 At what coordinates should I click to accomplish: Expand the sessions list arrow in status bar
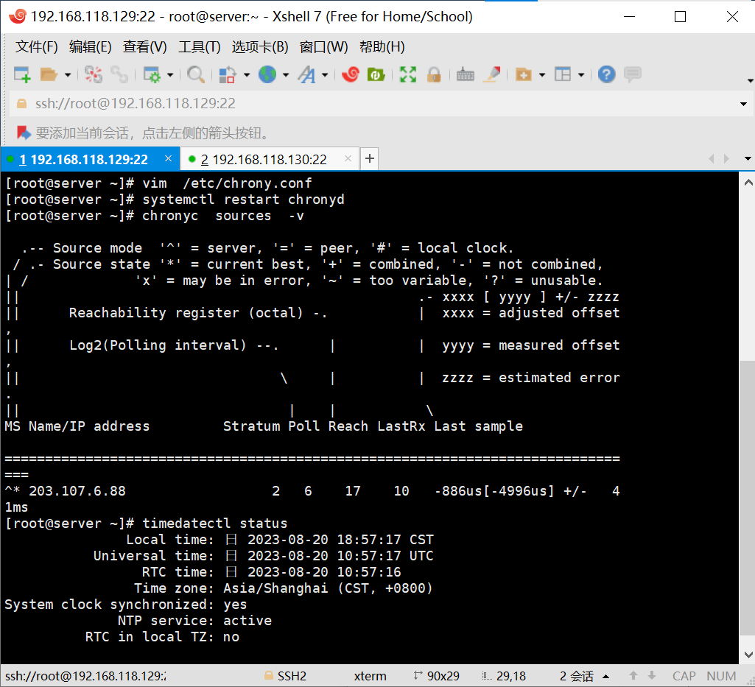pos(605,677)
